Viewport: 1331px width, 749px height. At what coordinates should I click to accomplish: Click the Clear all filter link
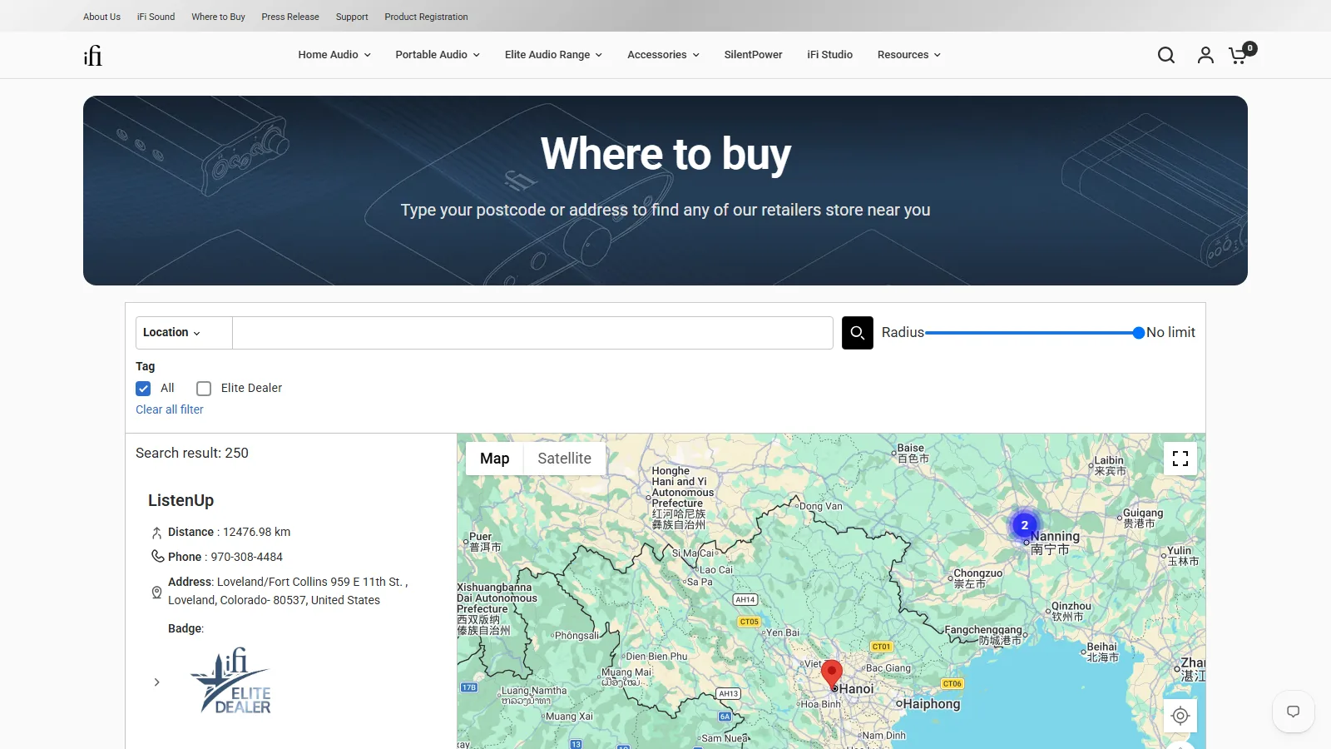click(170, 409)
